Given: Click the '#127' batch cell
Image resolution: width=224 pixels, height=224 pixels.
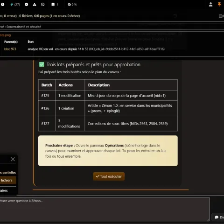Looking at the screenshot, I should click(47, 124).
